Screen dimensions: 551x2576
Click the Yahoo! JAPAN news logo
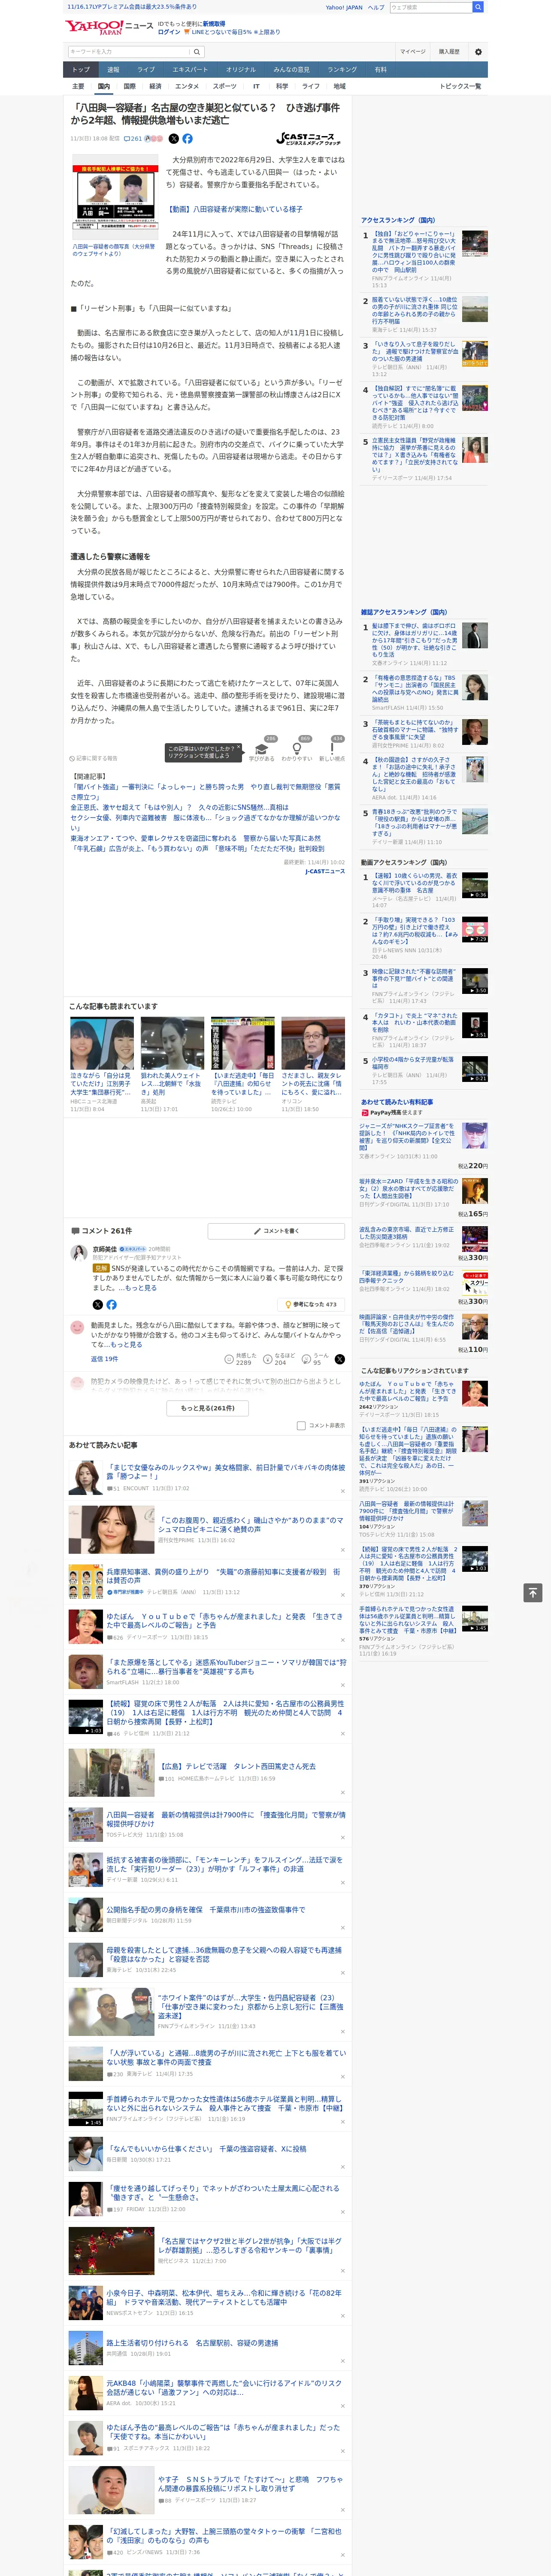point(109,27)
